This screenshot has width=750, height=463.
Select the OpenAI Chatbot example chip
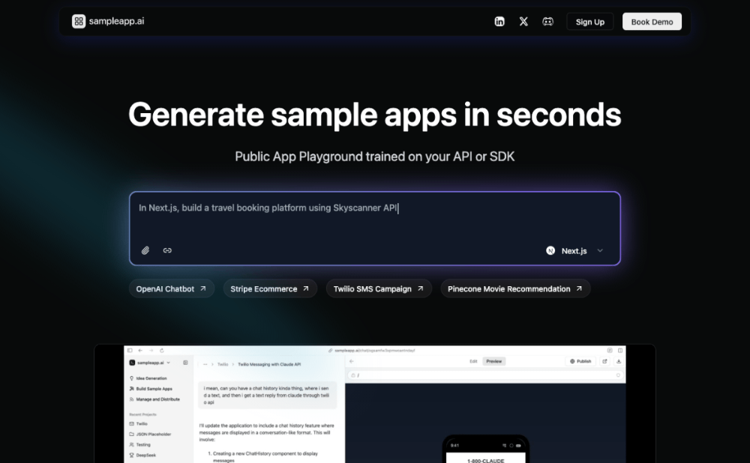click(171, 288)
